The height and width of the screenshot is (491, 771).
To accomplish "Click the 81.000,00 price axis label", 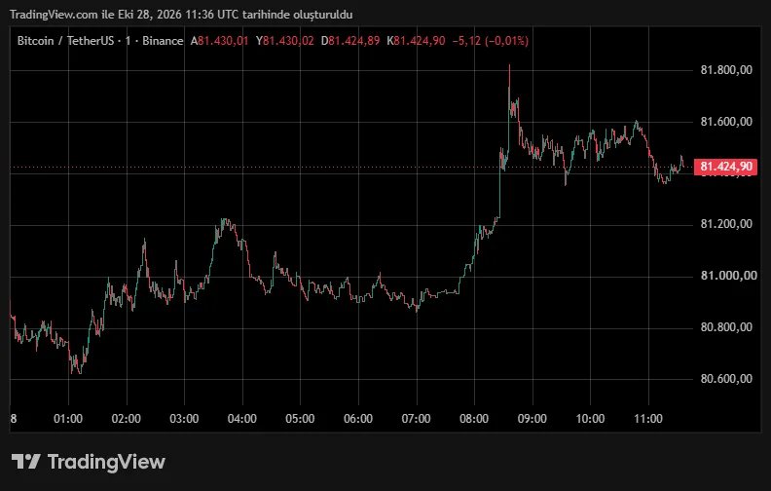I will (729, 276).
